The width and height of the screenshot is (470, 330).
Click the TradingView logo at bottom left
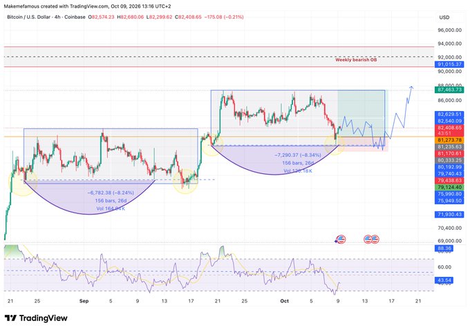pos(36,318)
